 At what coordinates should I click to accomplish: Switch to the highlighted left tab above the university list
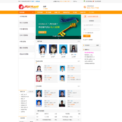coord(22,91)
